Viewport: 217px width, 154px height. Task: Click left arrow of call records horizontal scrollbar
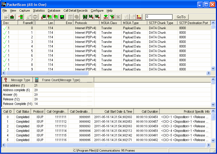click(x=4, y=145)
